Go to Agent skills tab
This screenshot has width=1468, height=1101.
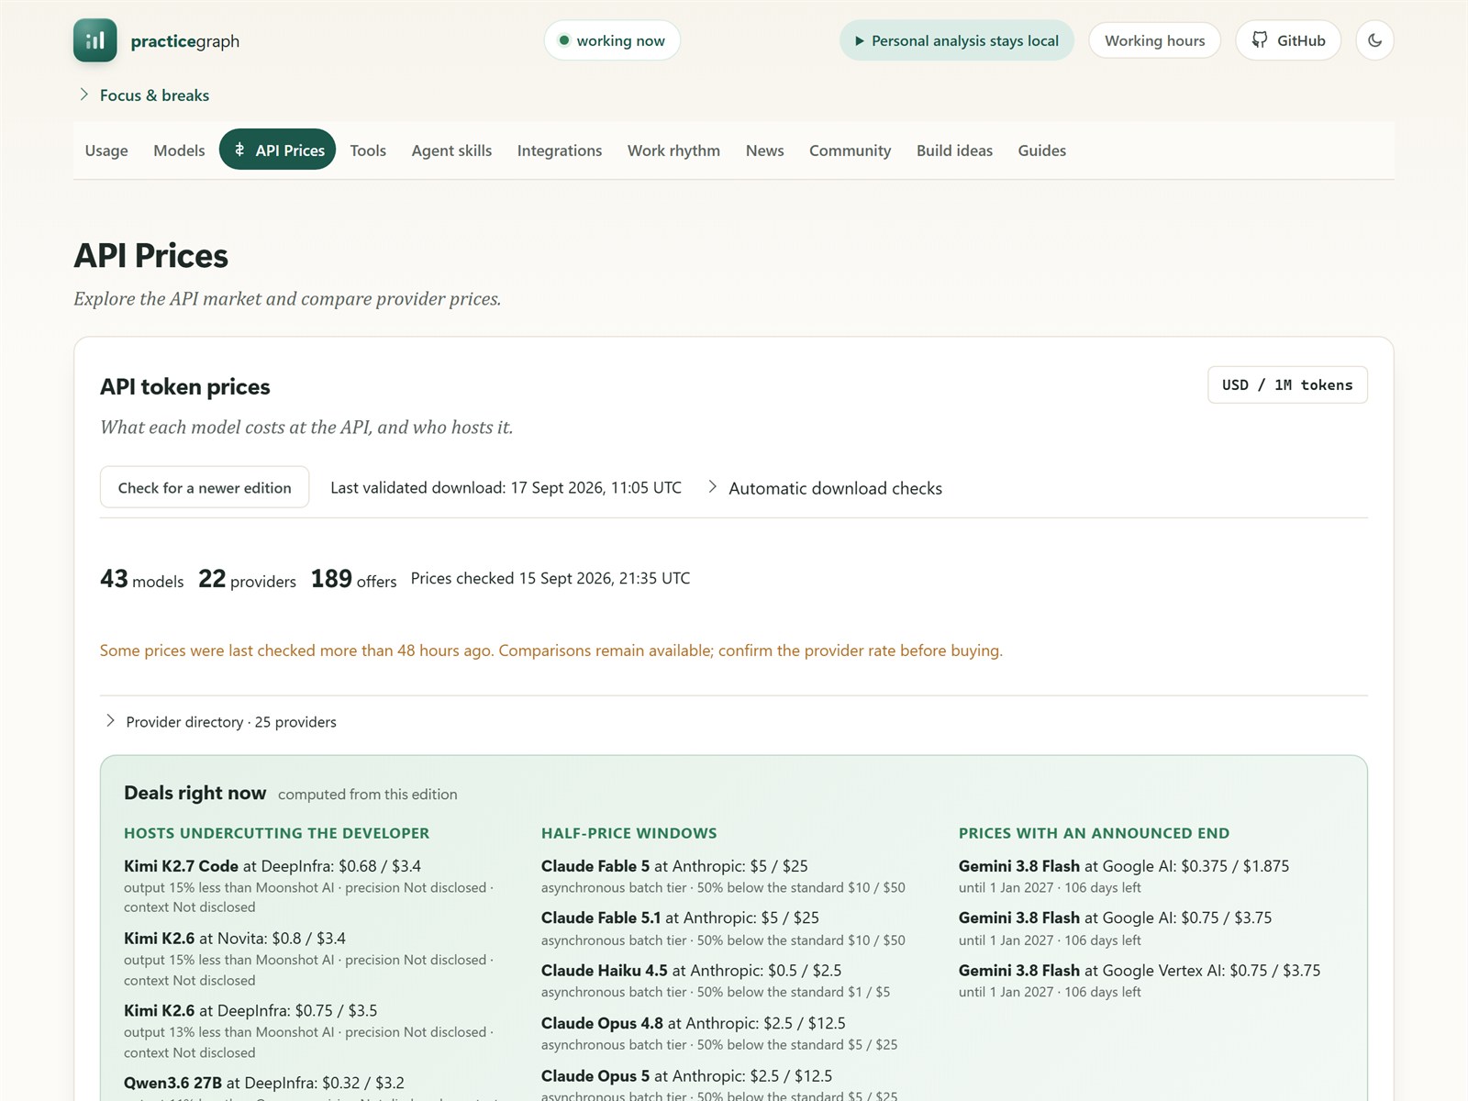pos(451,150)
